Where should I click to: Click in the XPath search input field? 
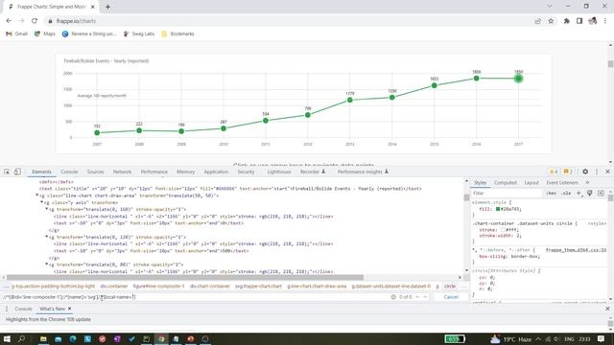(196, 297)
